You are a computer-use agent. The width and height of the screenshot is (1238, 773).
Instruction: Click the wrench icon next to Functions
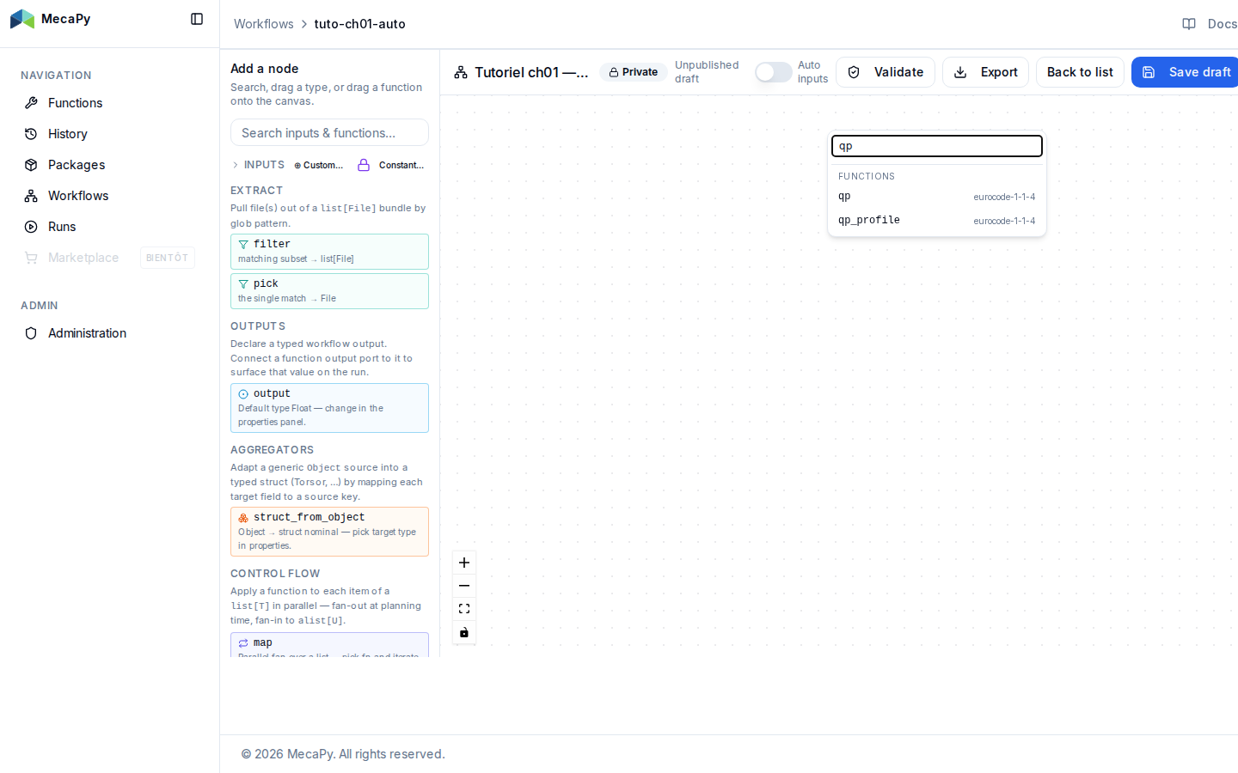[x=31, y=103]
